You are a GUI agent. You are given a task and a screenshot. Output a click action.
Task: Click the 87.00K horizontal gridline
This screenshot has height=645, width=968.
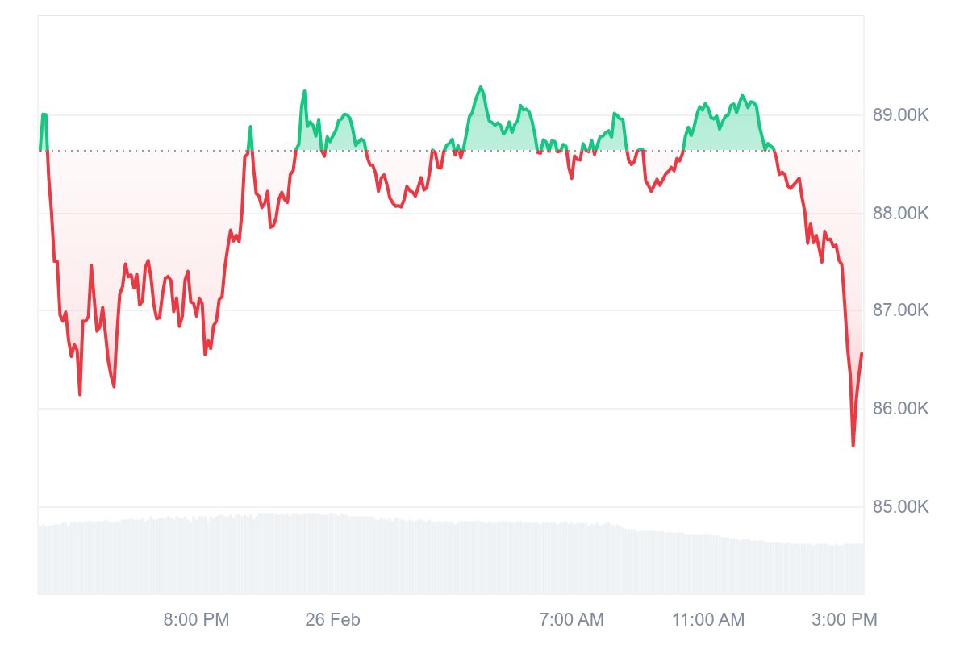click(x=484, y=311)
